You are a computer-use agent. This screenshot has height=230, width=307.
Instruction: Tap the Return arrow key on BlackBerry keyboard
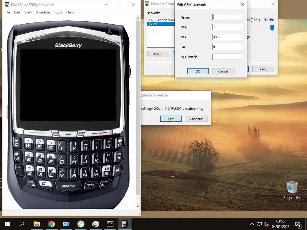(117, 170)
